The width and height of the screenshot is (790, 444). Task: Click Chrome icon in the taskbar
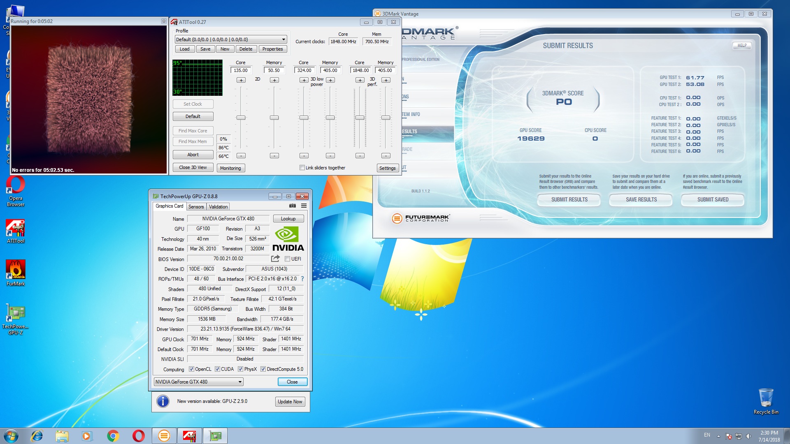coord(113,436)
